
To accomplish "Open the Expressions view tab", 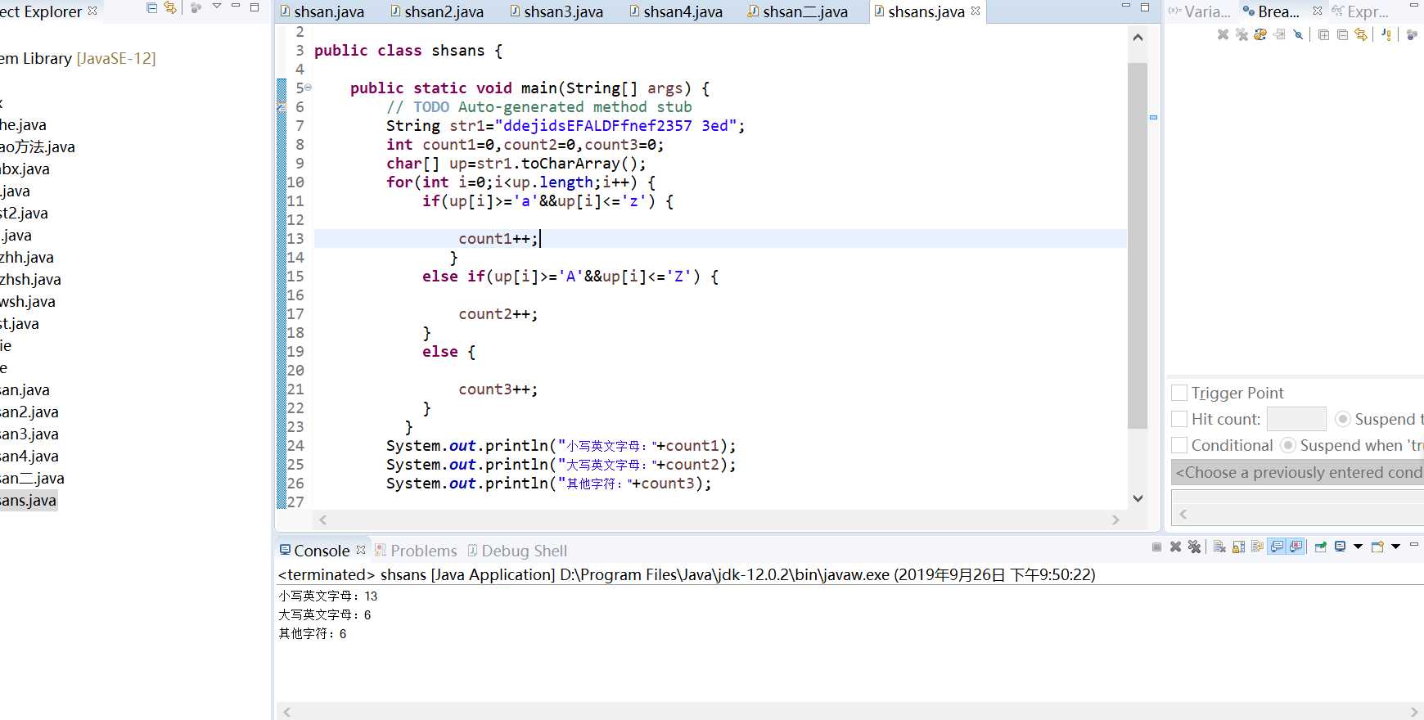I will click(1360, 11).
